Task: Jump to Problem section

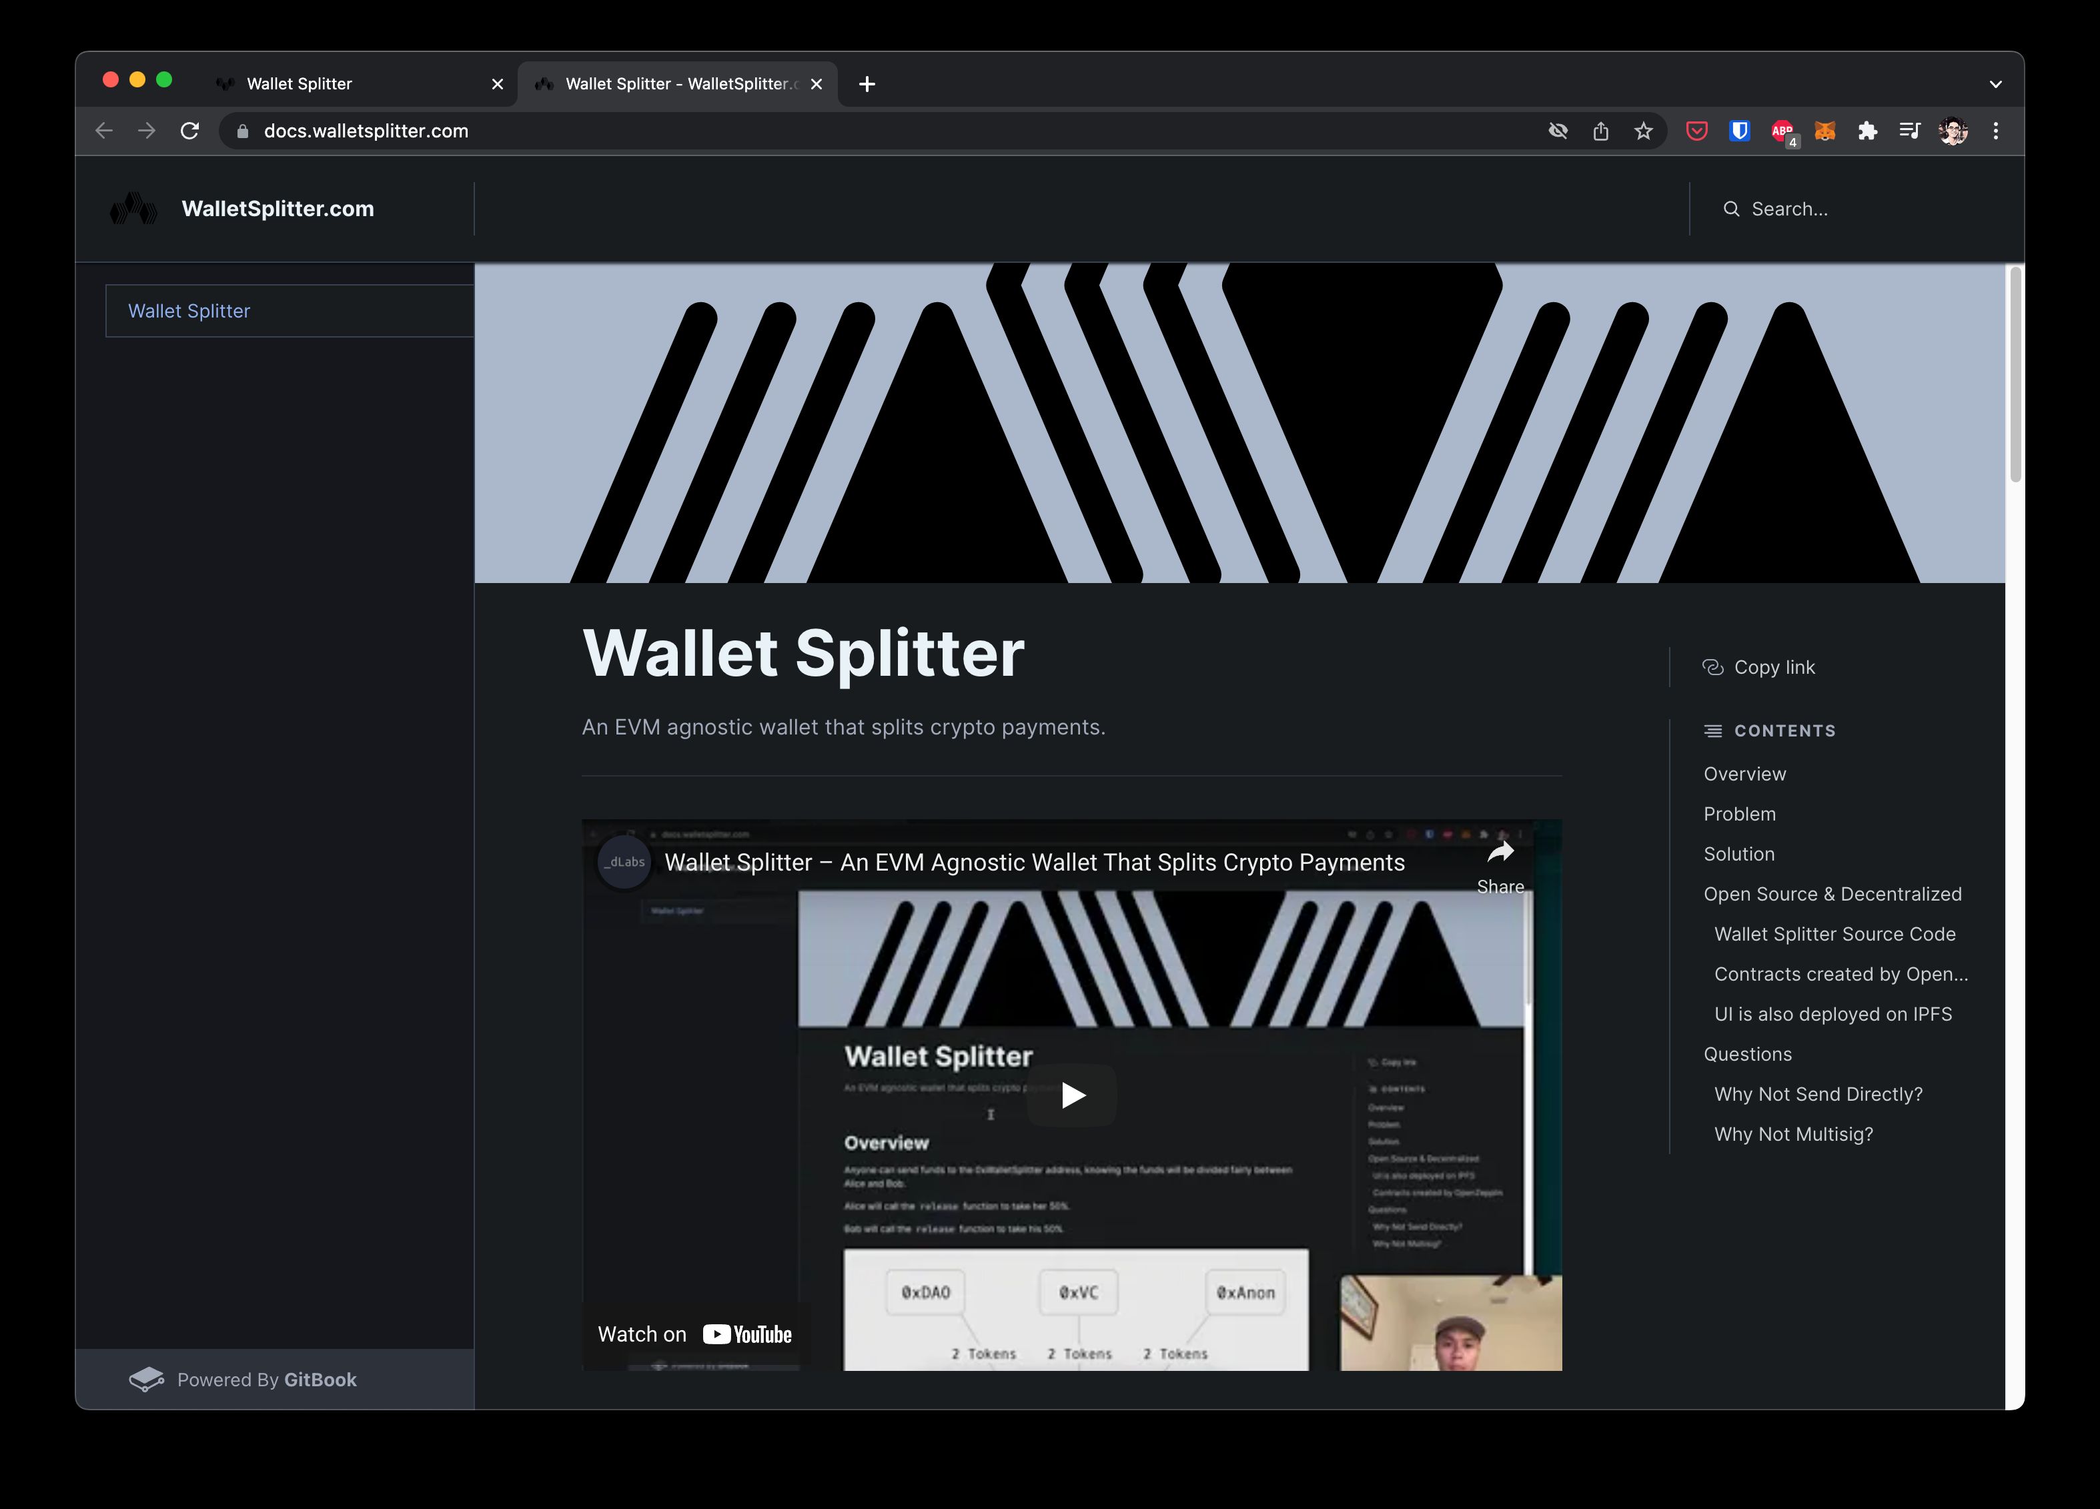Action: click(x=1739, y=814)
